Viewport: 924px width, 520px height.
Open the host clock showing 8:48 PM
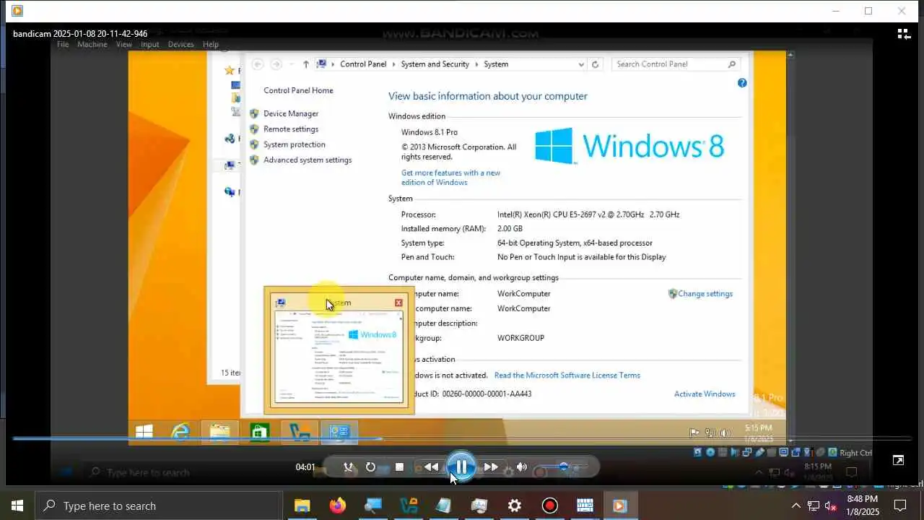click(x=863, y=506)
